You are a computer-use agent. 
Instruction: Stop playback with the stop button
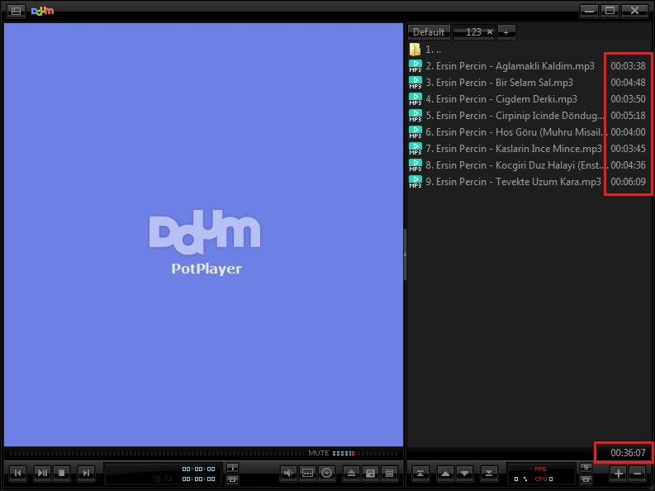click(x=62, y=473)
